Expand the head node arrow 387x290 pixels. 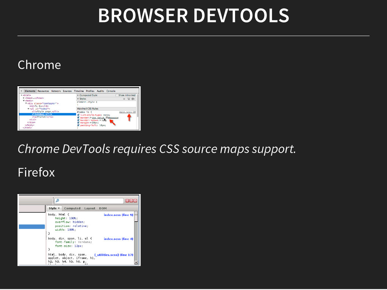click(x=24, y=98)
